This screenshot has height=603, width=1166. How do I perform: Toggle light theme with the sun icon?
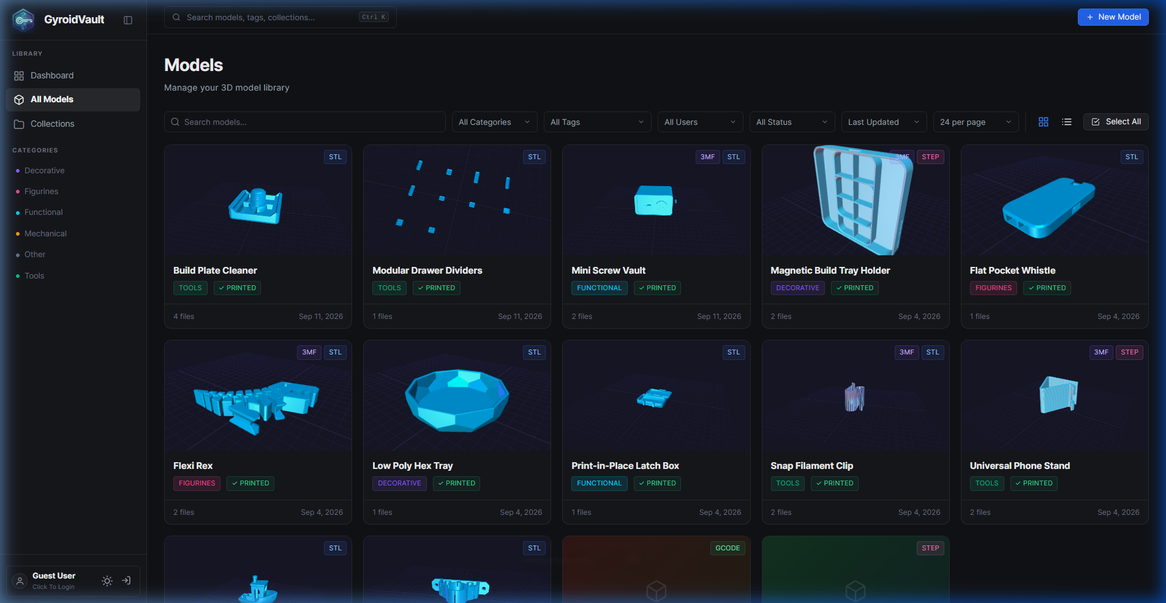(107, 581)
